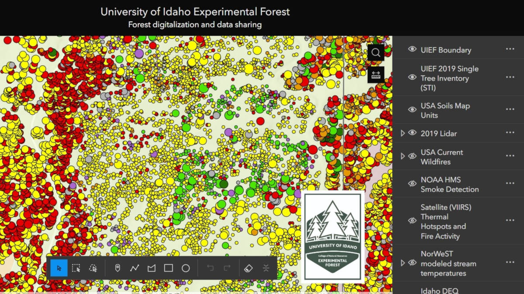The image size is (524, 294).
Task: Open options for Satellite VIIRS Thermal Hotspots
Action: pyautogui.click(x=510, y=221)
